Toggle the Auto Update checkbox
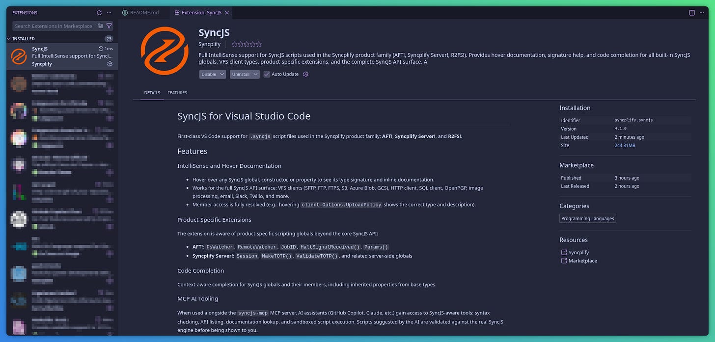The height and width of the screenshot is (342, 715). point(267,74)
